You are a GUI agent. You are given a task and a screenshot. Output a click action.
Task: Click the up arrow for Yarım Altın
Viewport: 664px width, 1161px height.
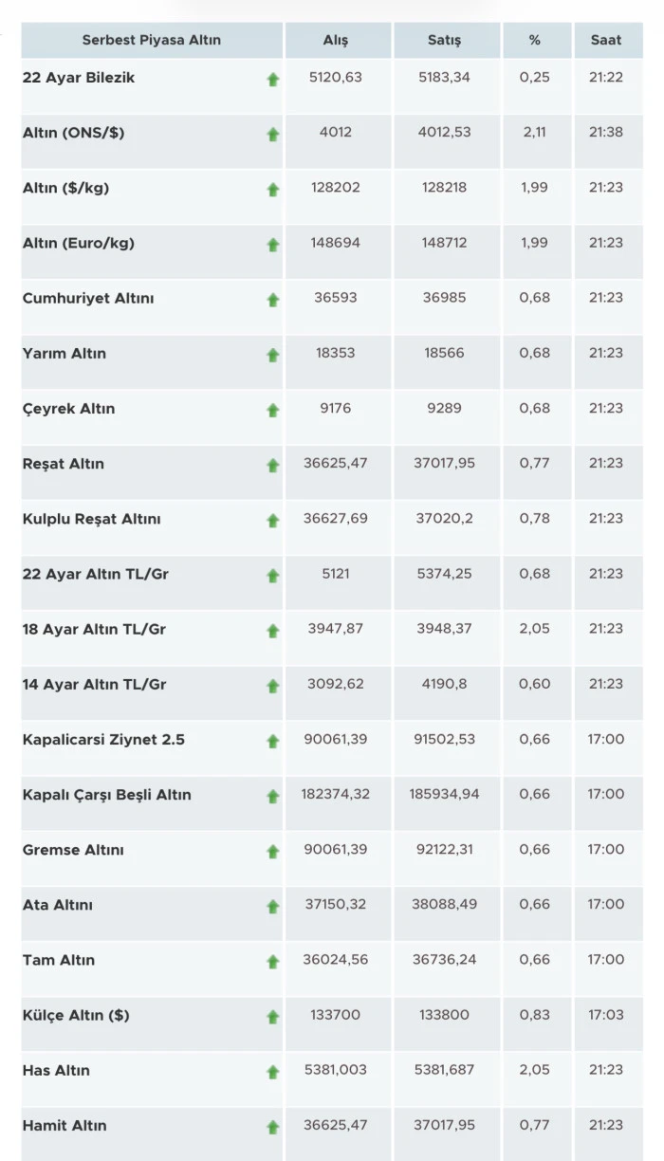pyautogui.click(x=273, y=355)
